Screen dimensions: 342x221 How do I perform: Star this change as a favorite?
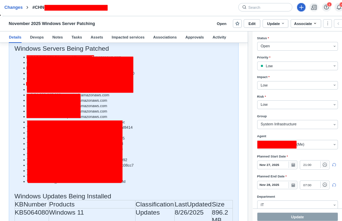click(x=237, y=24)
